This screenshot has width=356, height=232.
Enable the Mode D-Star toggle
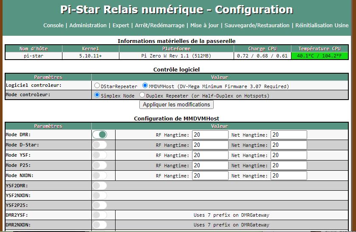click(x=100, y=145)
